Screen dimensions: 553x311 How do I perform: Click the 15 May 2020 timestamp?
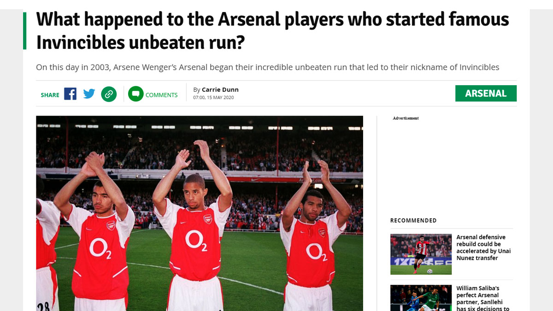pos(213,98)
